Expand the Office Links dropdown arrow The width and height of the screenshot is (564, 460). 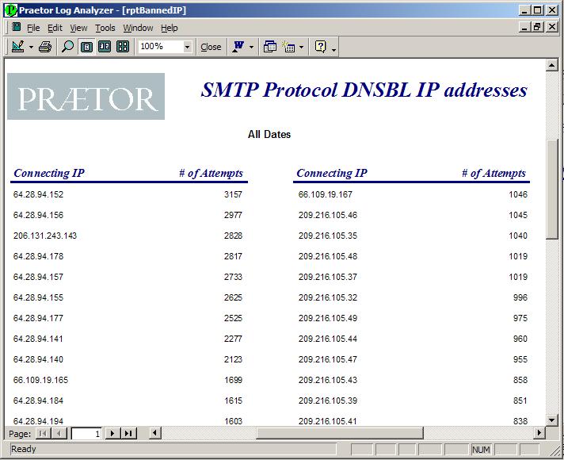(251, 47)
